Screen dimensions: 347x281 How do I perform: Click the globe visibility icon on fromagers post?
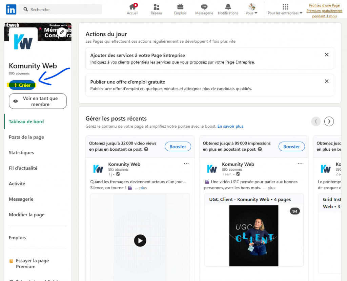118,174
